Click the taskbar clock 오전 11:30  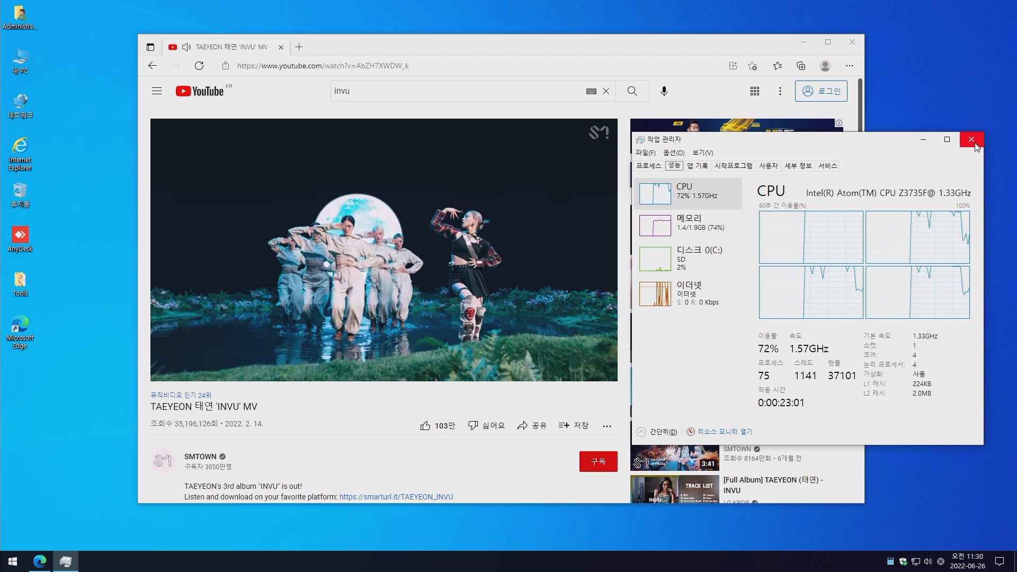968,561
